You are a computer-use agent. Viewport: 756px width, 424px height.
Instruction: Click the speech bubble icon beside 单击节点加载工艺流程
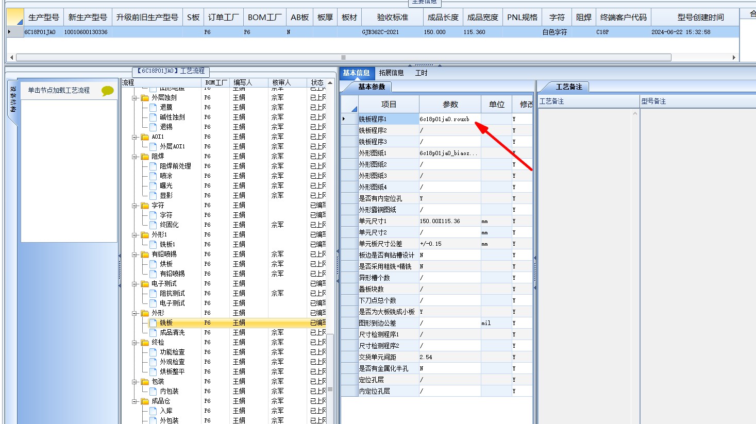(108, 91)
